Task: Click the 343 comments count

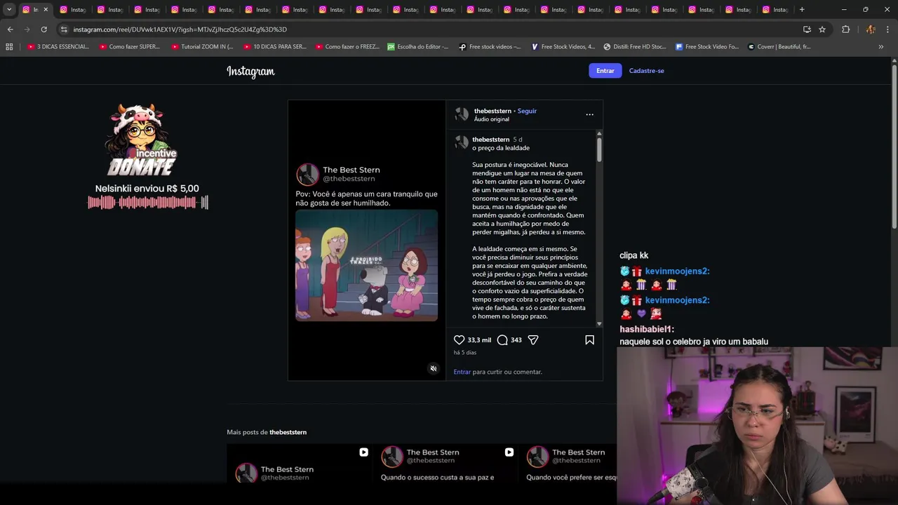Action: pyautogui.click(x=516, y=340)
